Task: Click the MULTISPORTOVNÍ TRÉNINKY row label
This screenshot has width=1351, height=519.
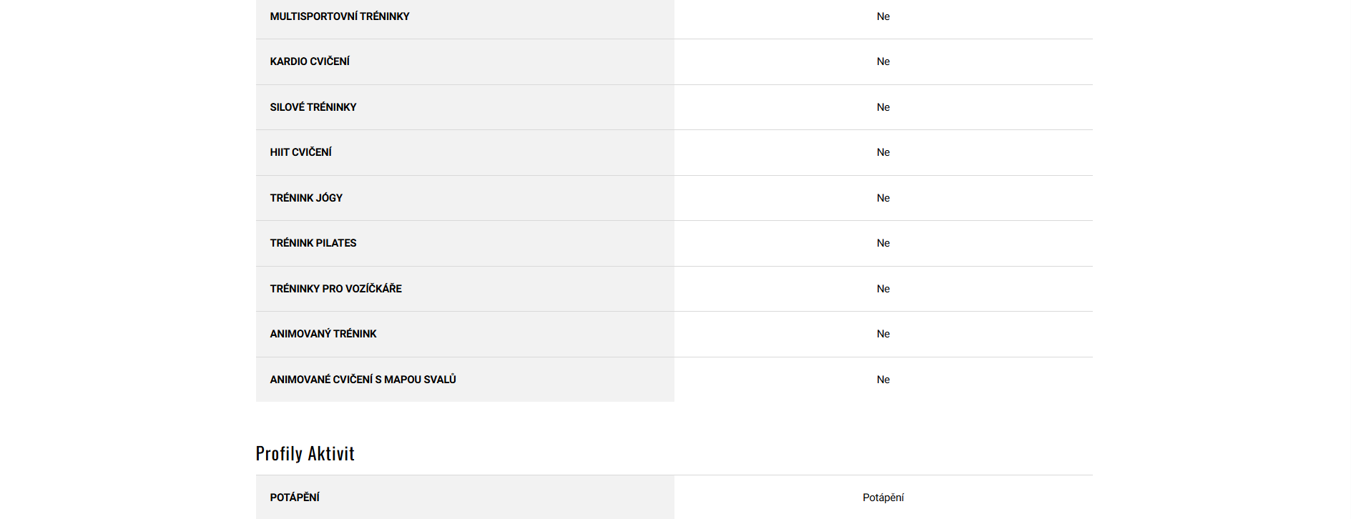Action: coord(340,16)
